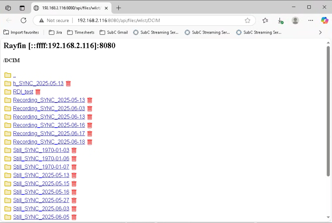Open the Downloads icon in the toolbar

[x=280, y=20]
